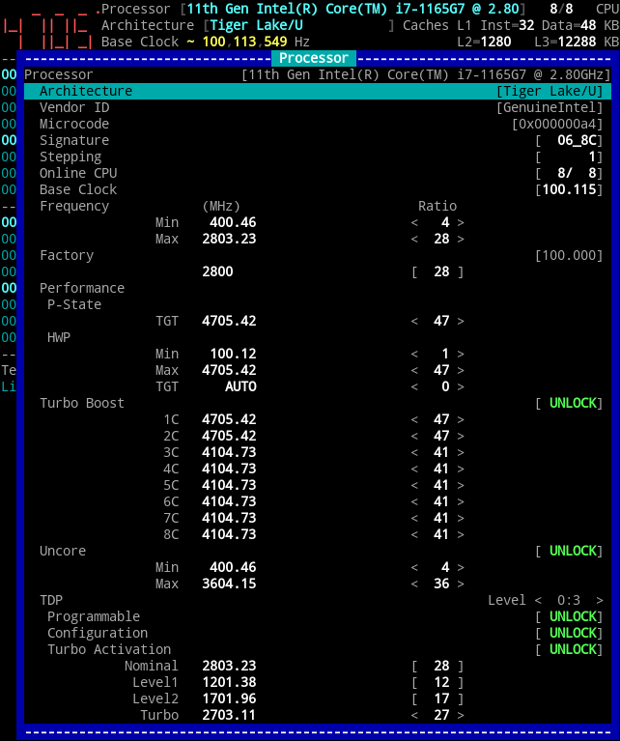Change the 8C turbo ratio 41
This screenshot has height=741, width=620.
coord(437,534)
